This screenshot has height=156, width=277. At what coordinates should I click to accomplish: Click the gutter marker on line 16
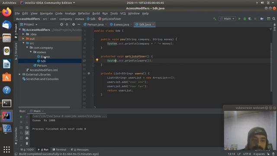click(x=89, y=73)
